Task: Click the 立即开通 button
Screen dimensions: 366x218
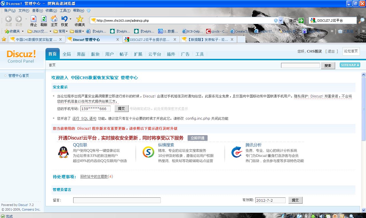Action: click(198, 138)
